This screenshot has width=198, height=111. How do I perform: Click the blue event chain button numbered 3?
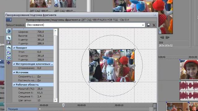coord(9,20)
